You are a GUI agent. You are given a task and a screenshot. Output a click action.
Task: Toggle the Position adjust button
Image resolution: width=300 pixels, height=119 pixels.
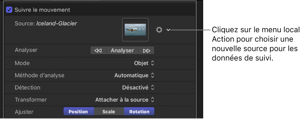(78, 112)
